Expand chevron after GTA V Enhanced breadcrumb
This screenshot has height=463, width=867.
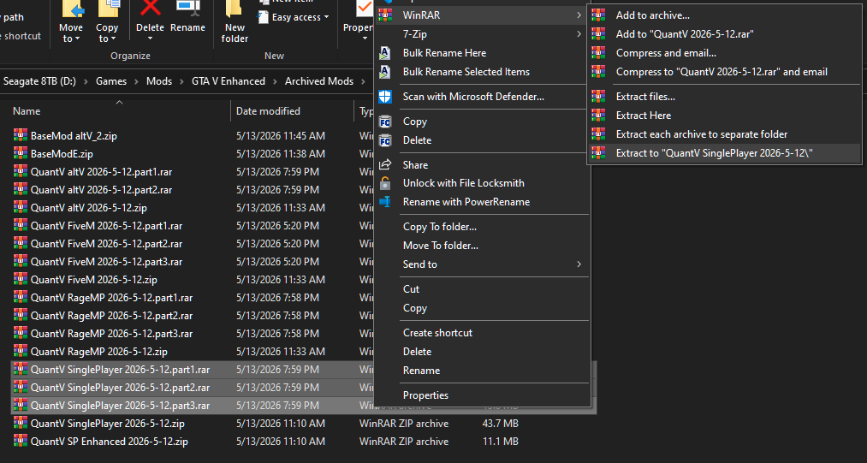click(276, 81)
